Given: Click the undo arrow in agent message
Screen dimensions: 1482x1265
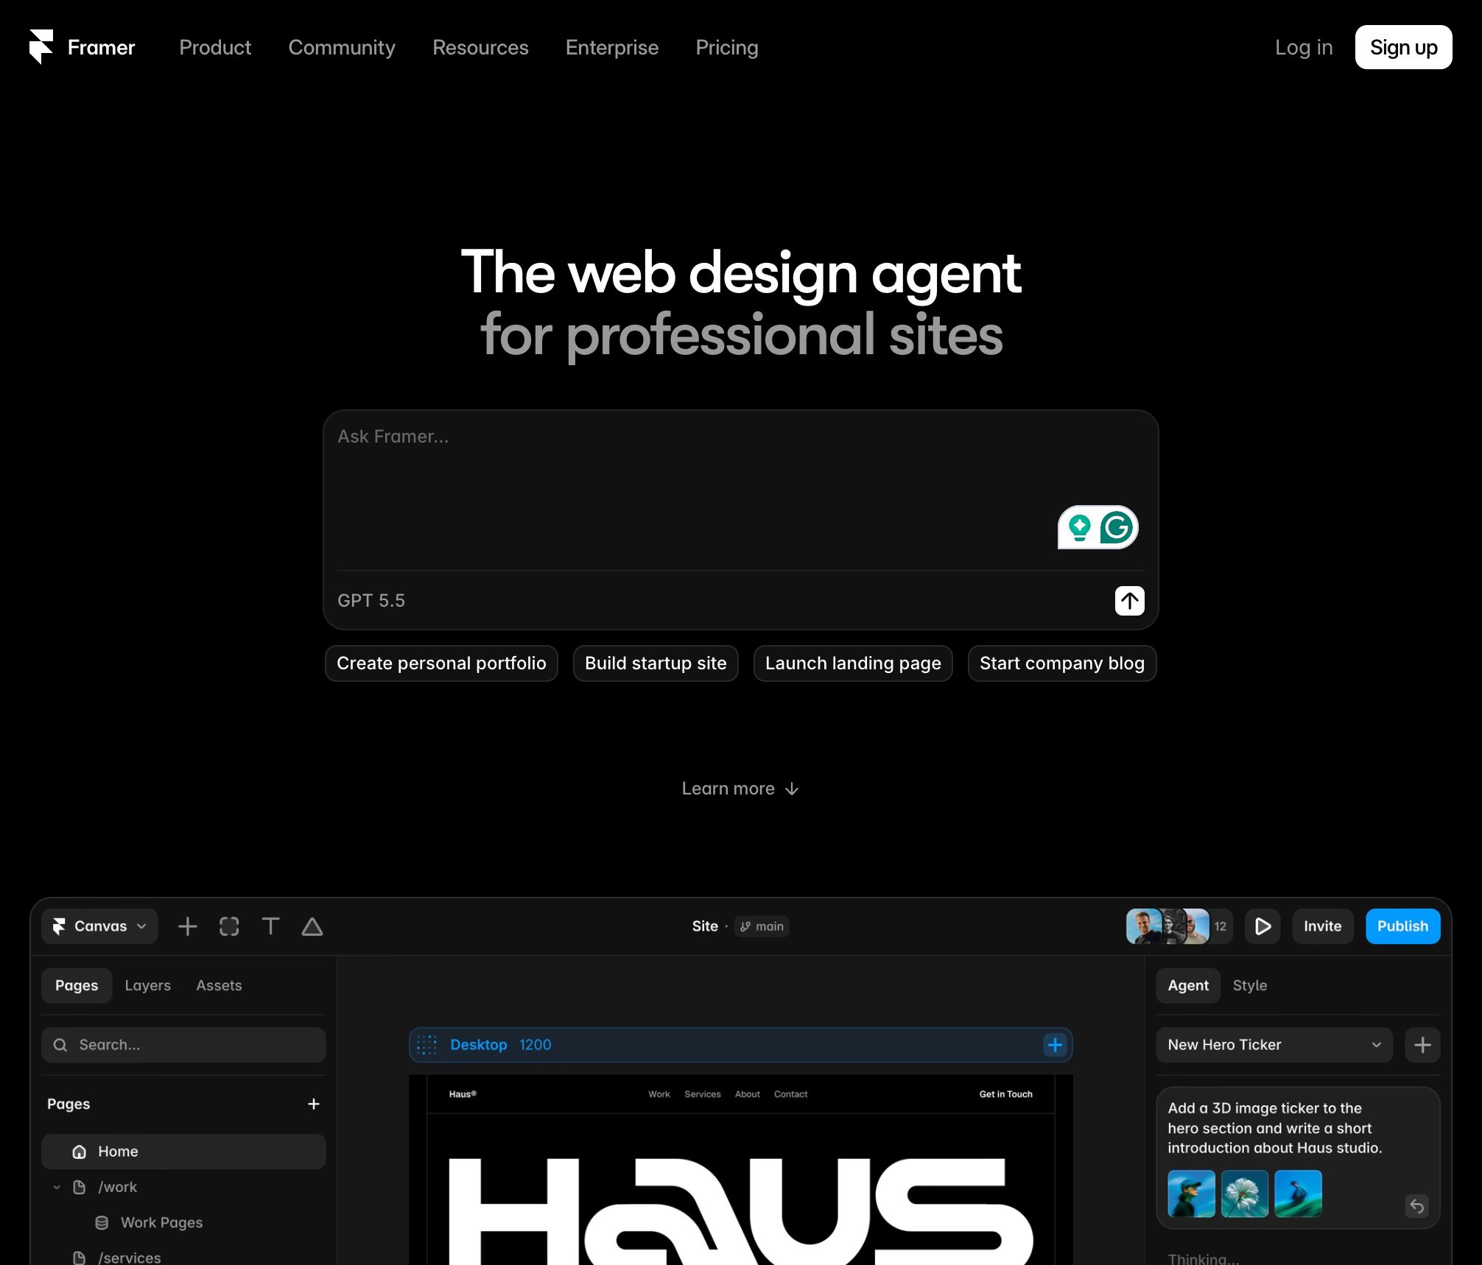Looking at the screenshot, I should [1416, 1206].
